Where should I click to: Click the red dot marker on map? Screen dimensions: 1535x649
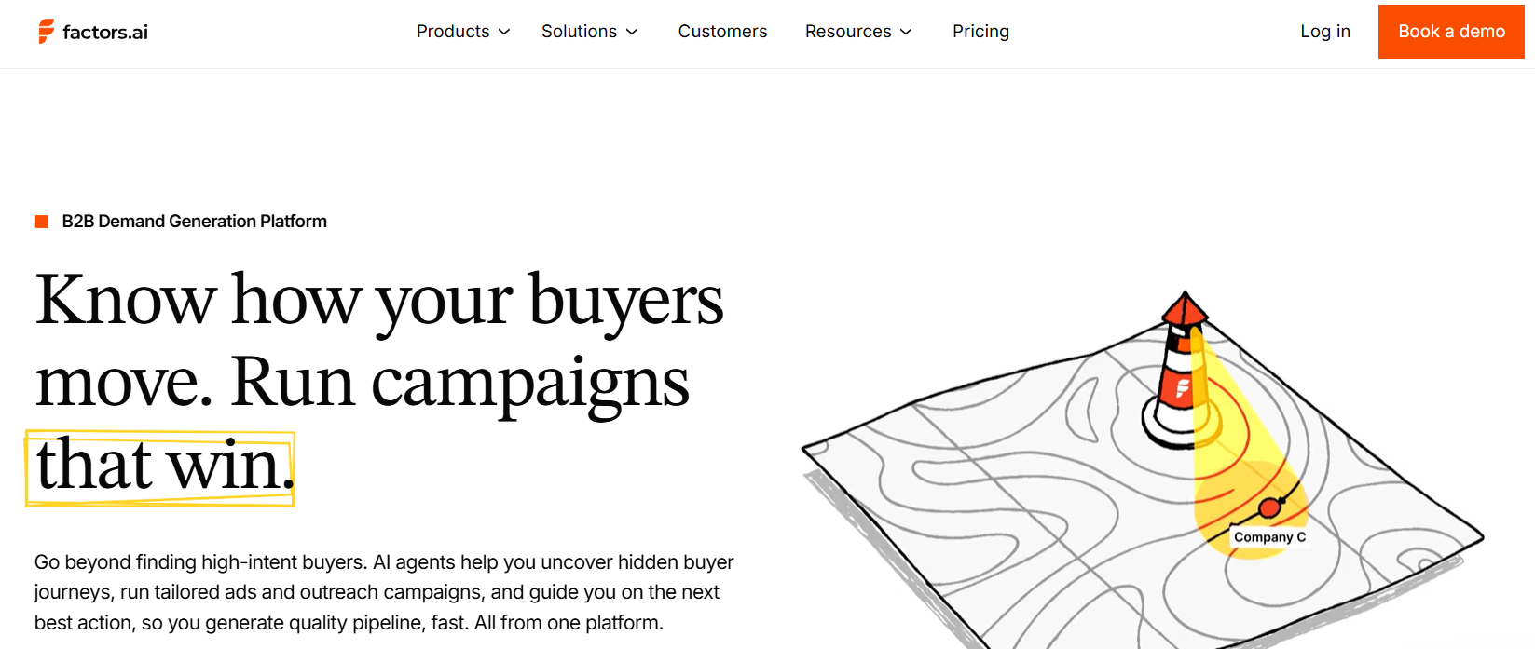pos(1268,507)
